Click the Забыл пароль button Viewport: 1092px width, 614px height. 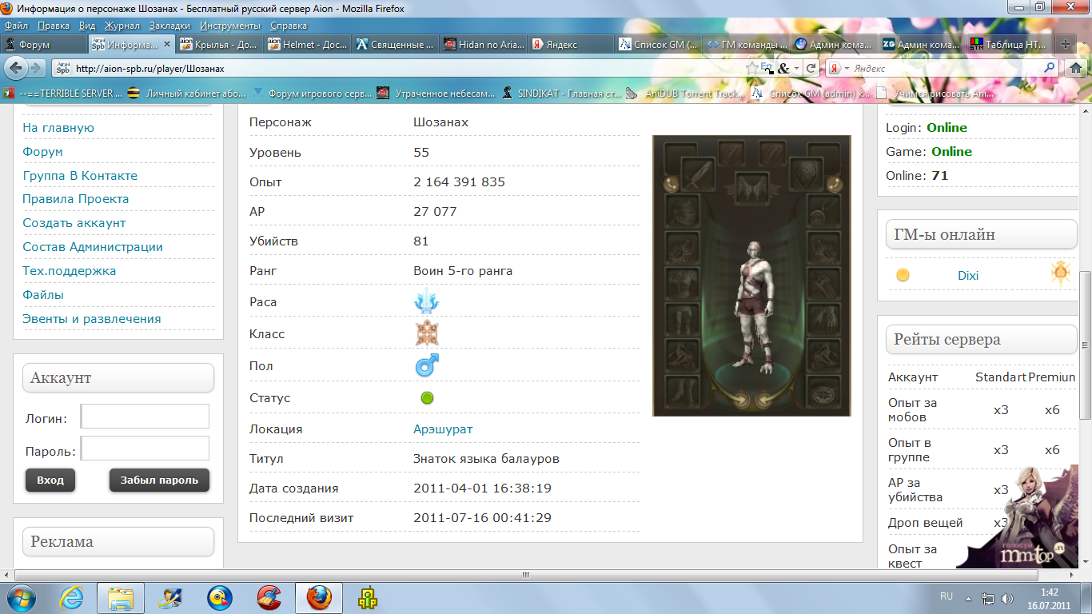tap(159, 480)
